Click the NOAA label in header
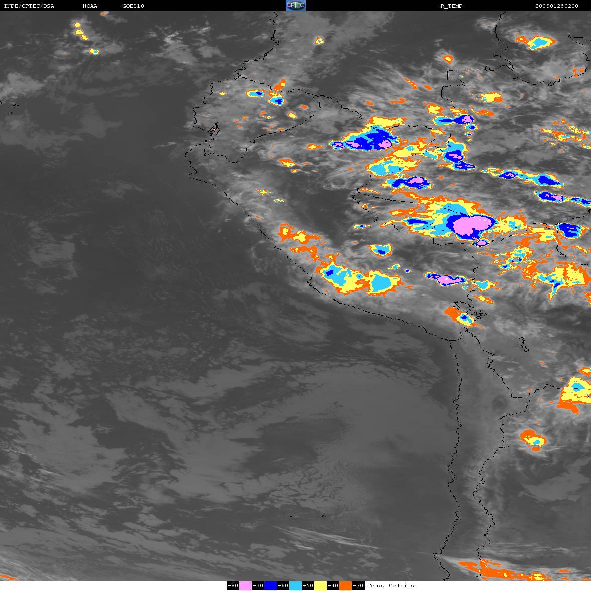Image resolution: width=591 pixels, height=591 pixels. 90,6
